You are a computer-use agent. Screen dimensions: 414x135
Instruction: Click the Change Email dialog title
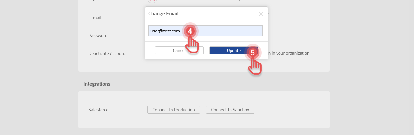[x=163, y=14]
